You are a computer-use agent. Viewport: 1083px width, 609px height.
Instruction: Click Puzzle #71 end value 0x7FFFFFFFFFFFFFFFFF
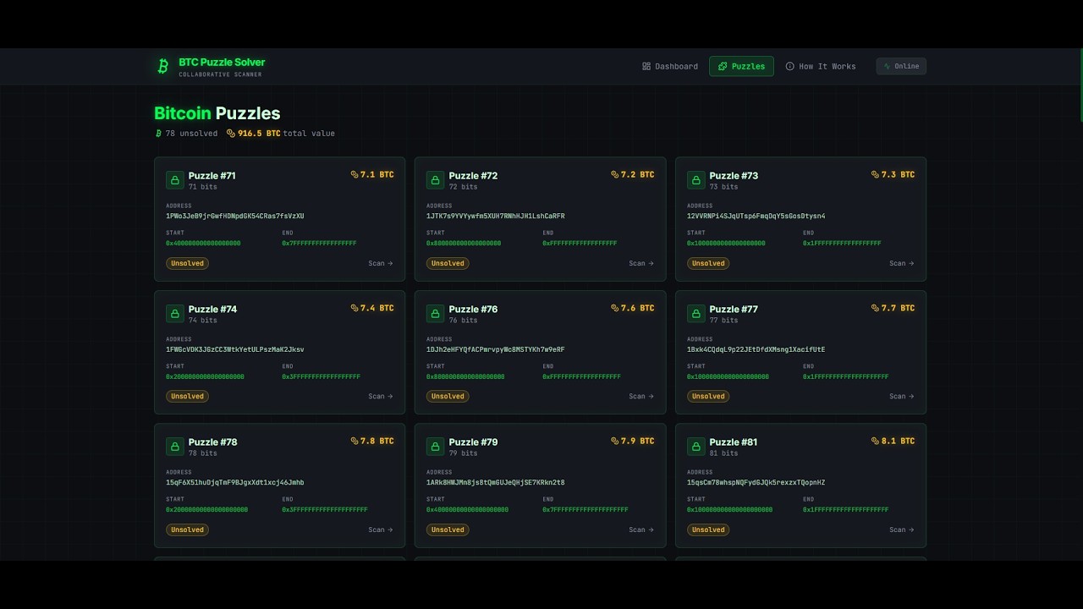pyautogui.click(x=319, y=243)
